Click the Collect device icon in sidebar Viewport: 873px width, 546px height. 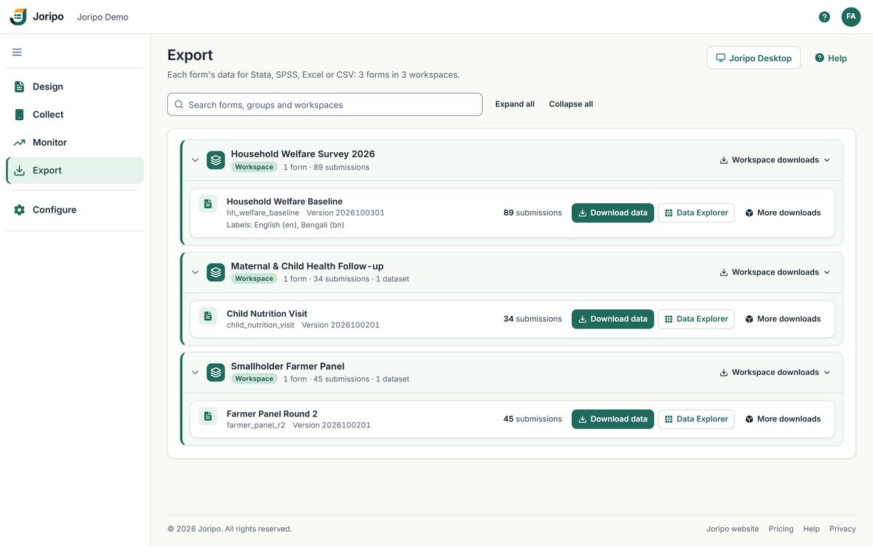tap(20, 114)
